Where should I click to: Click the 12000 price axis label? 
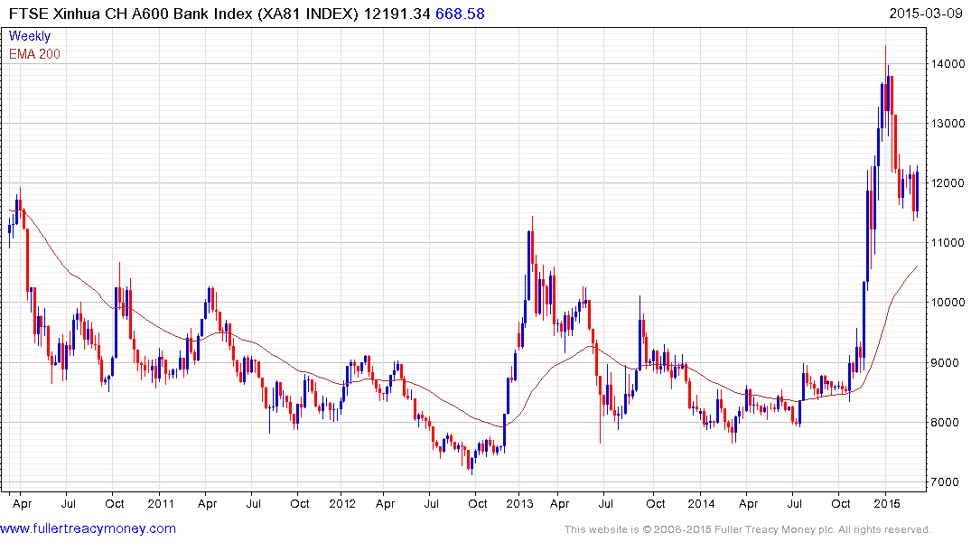pos(948,183)
